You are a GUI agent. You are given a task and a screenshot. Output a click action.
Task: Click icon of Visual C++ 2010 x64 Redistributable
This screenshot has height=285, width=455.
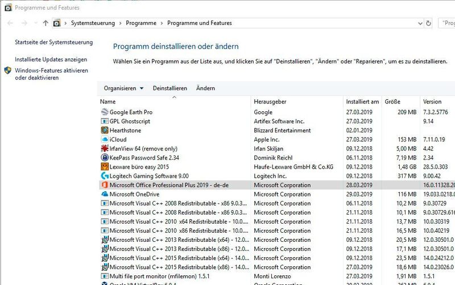105,221
